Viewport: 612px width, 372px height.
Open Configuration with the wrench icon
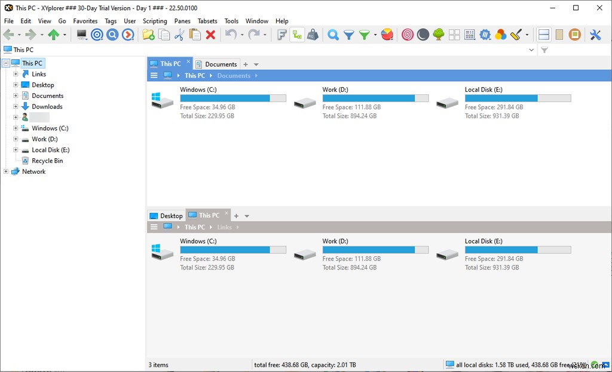tap(595, 35)
